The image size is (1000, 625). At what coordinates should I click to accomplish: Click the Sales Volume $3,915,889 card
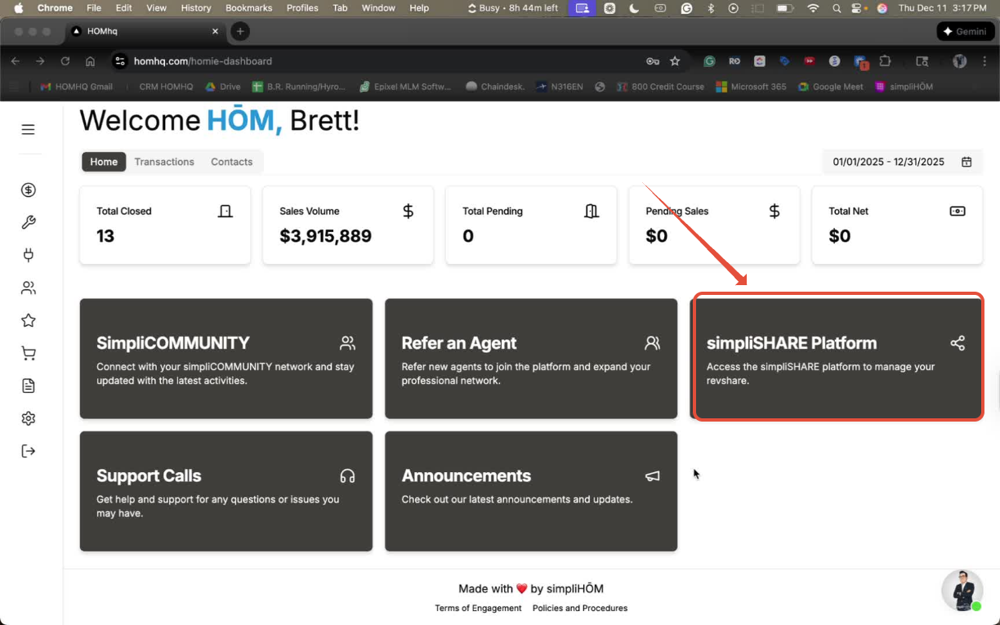[348, 225]
